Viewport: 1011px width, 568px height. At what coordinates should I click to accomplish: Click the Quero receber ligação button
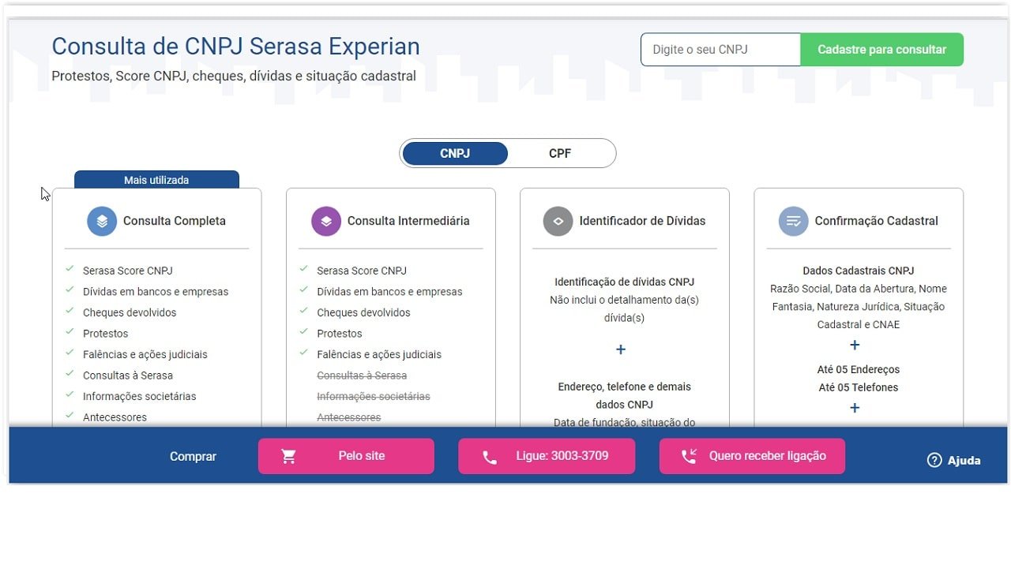coord(751,455)
